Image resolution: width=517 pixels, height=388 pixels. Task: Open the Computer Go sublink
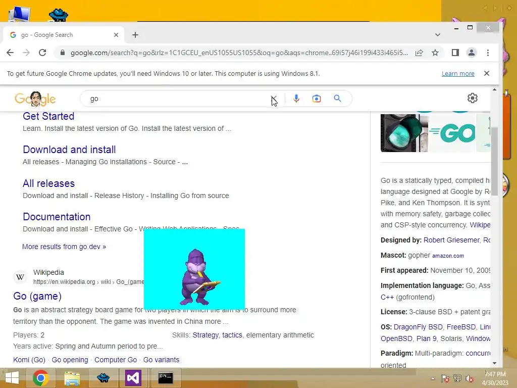click(116, 360)
